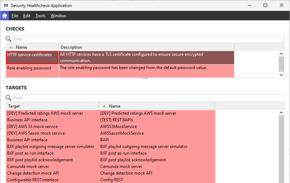The width and height of the screenshot is (290, 183).
Task: Select the Role enabling password check
Action: (x=29, y=68)
